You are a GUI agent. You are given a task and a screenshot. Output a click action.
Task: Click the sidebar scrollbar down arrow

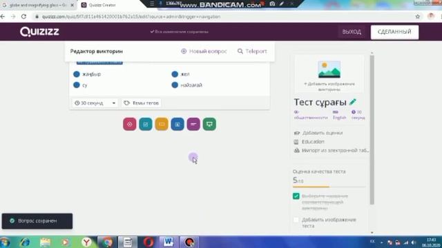372,232
